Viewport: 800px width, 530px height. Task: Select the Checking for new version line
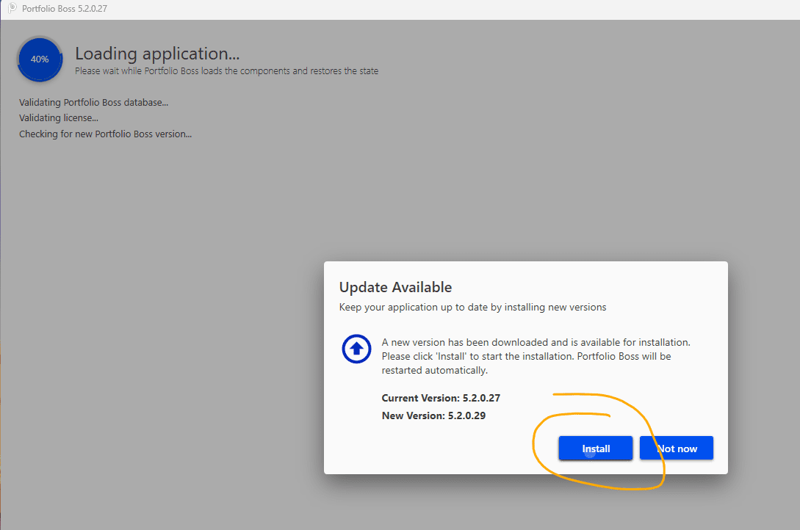(x=105, y=134)
